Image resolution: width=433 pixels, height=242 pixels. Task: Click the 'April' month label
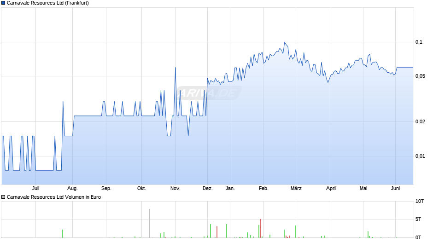(x=331, y=189)
